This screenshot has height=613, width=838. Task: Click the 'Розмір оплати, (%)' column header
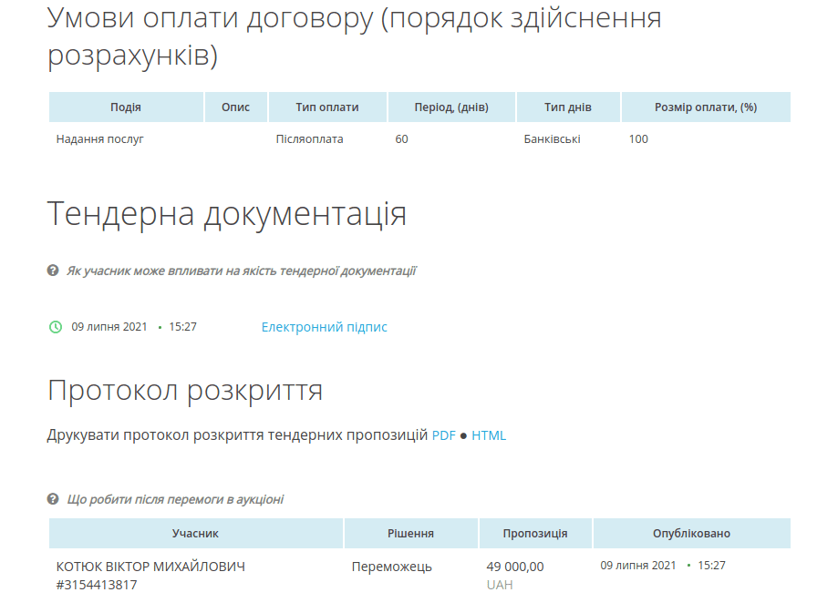tap(706, 107)
